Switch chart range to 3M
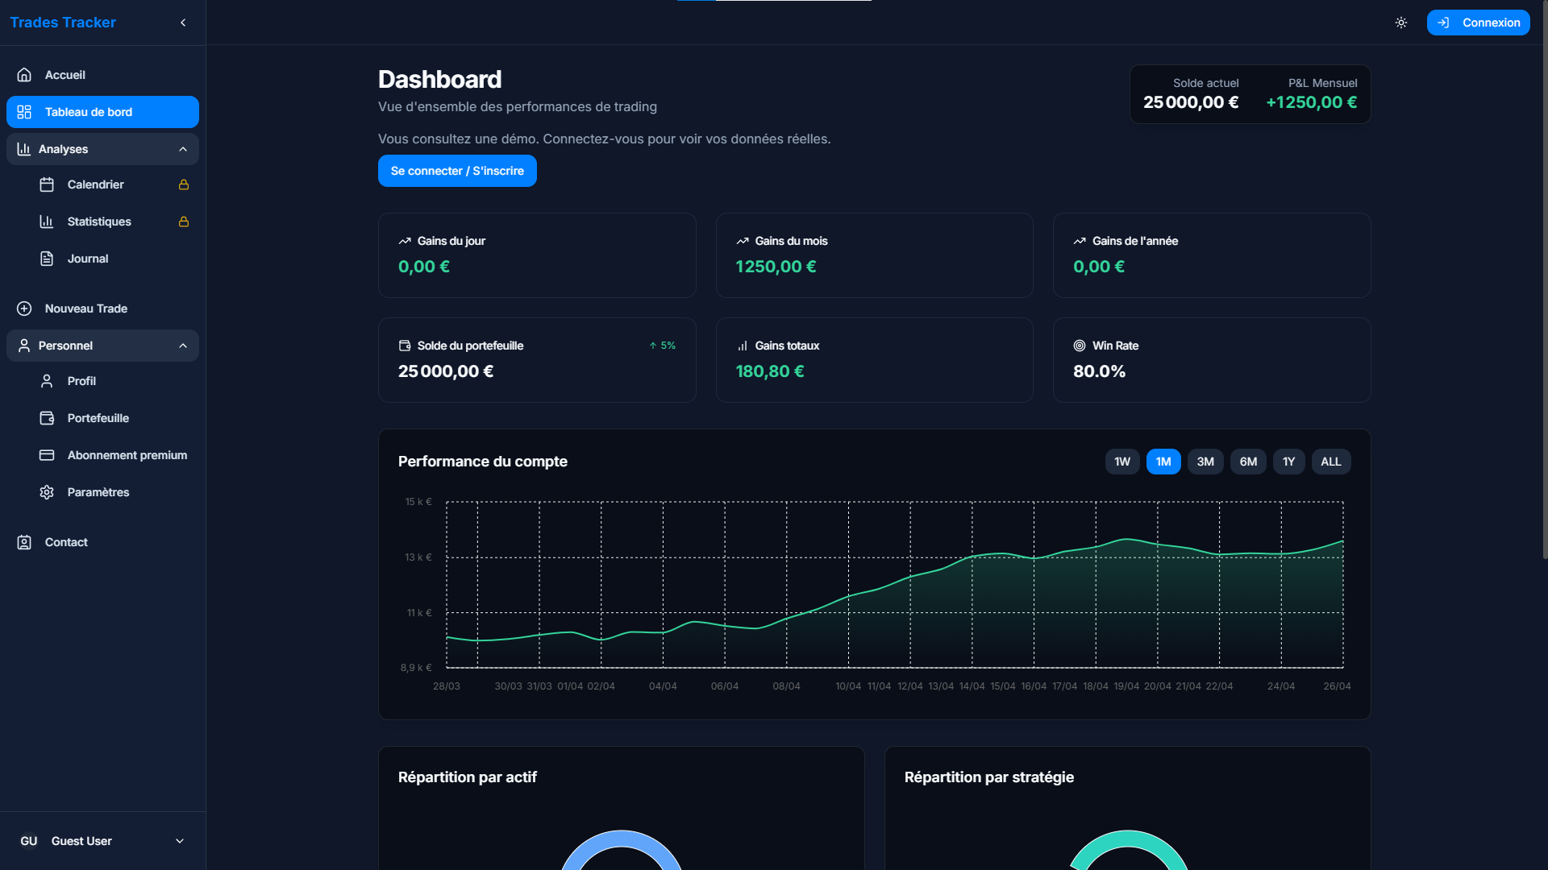The height and width of the screenshot is (870, 1548). [x=1205, y=462]
